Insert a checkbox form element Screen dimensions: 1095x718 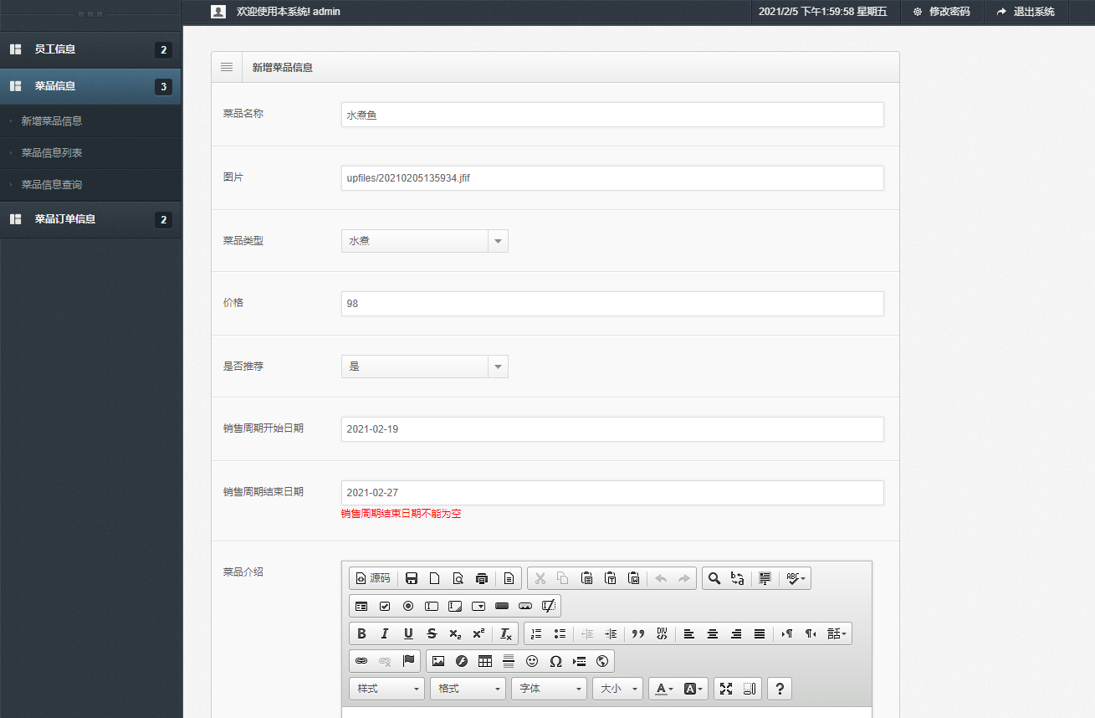pos(386,605)
